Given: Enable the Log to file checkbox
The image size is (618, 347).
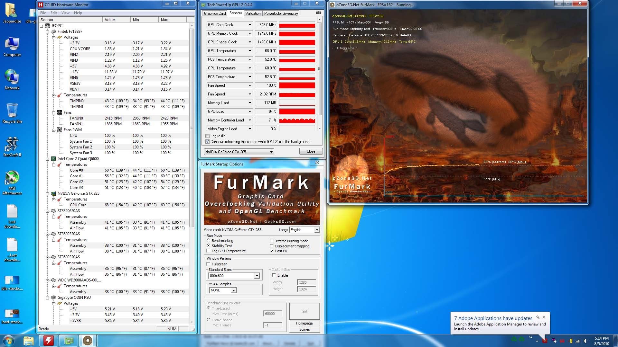Looking at the screenshot, I should pos(208,136).
